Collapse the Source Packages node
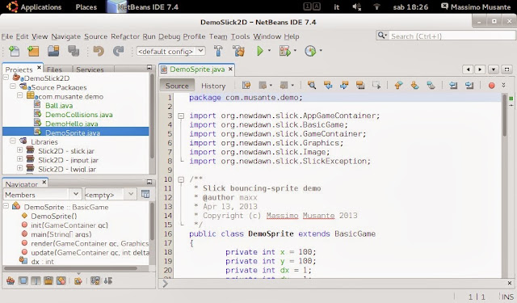The height and width of the screenshot is (303, 517). [13, 86]
